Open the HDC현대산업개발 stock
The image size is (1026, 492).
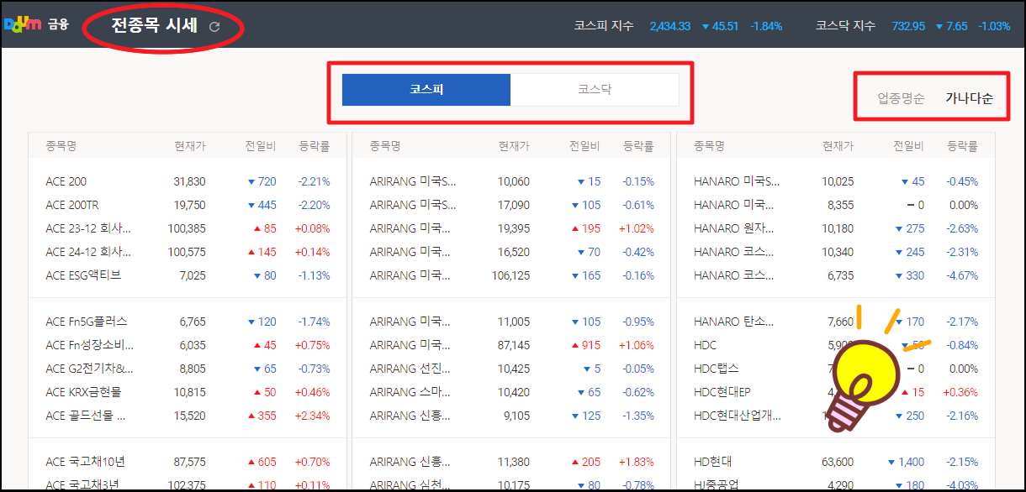click(x=738, y=416)
